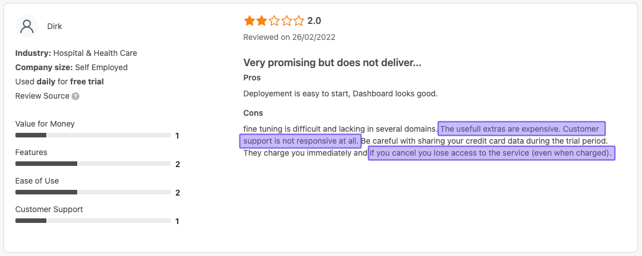
Task: Click Dirk's user avatar icon
Action: 26,26
